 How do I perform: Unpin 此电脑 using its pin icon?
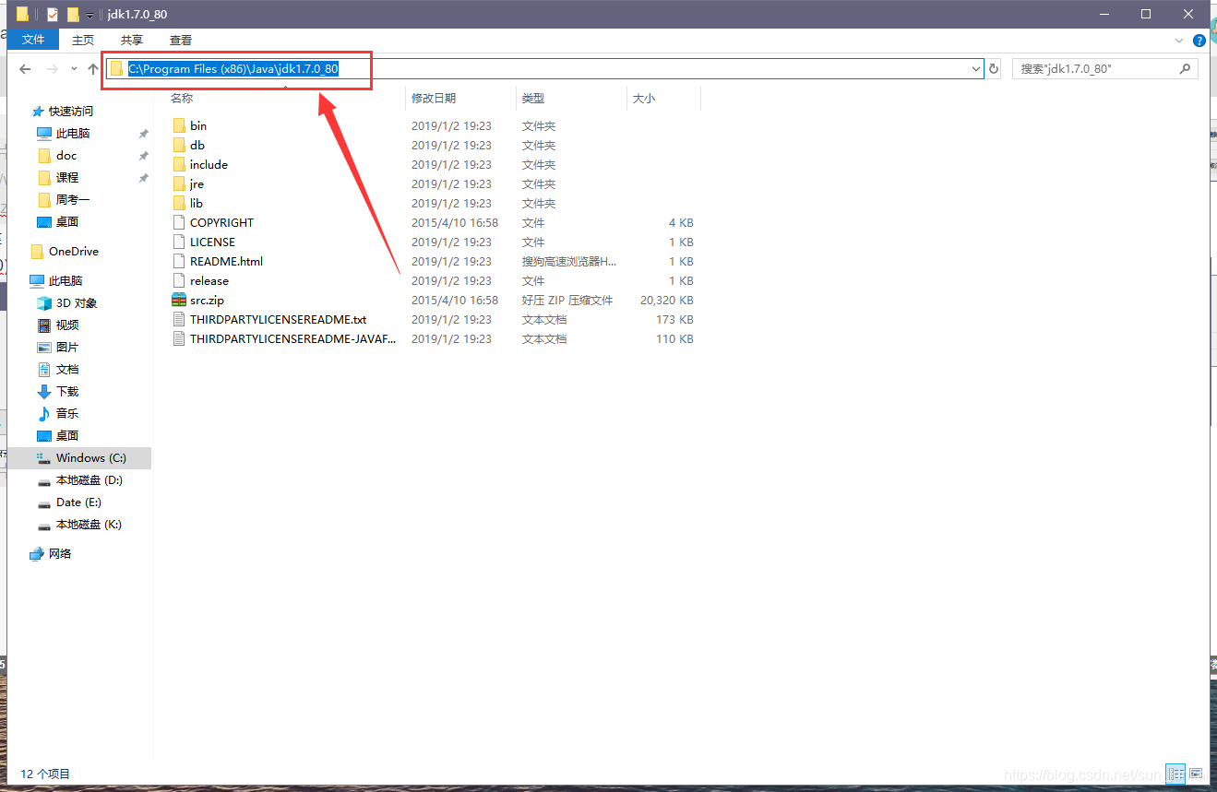143,134
